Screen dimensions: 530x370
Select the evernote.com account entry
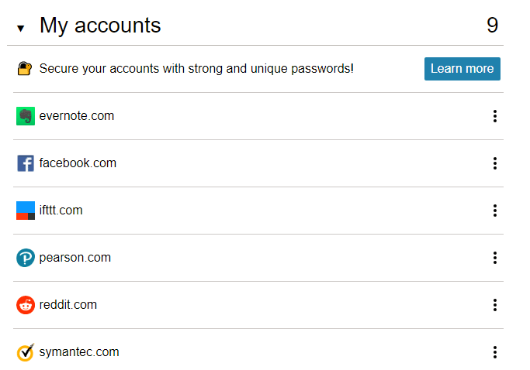pos(258,116)
